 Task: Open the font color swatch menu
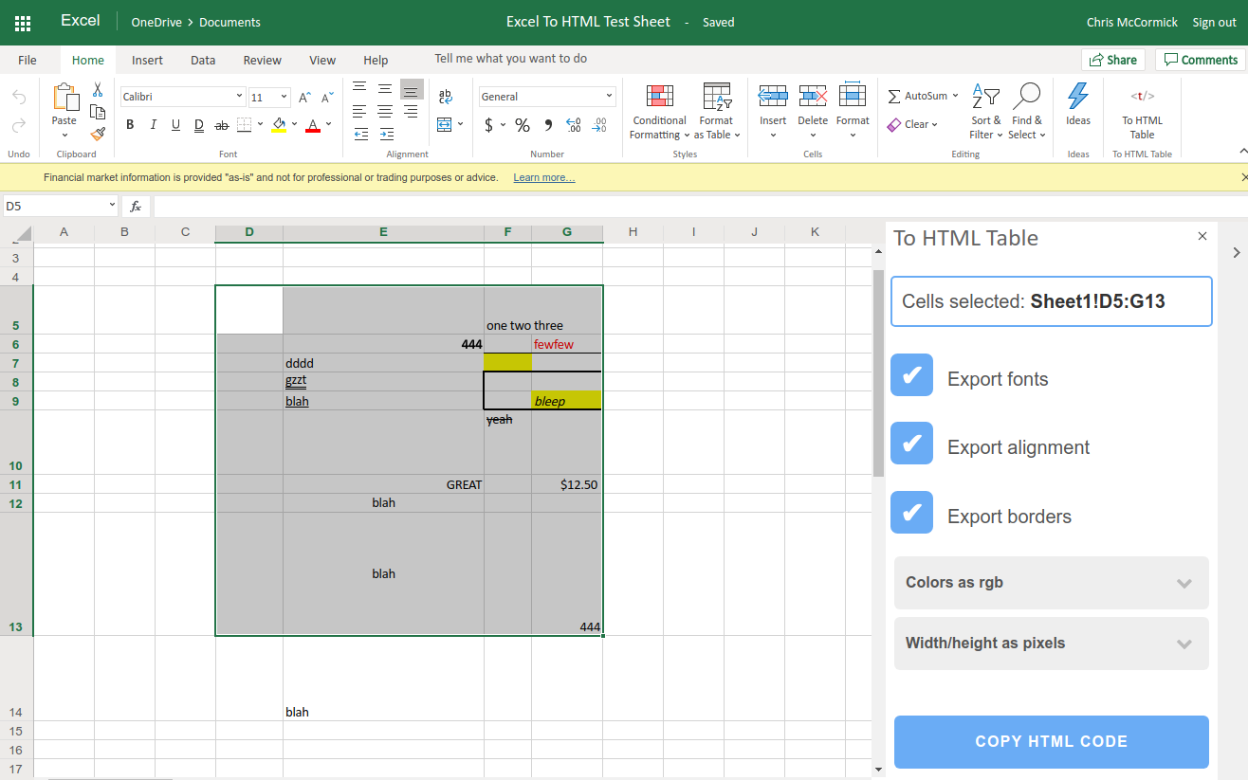pyautogui.click(x=328, y=124)
